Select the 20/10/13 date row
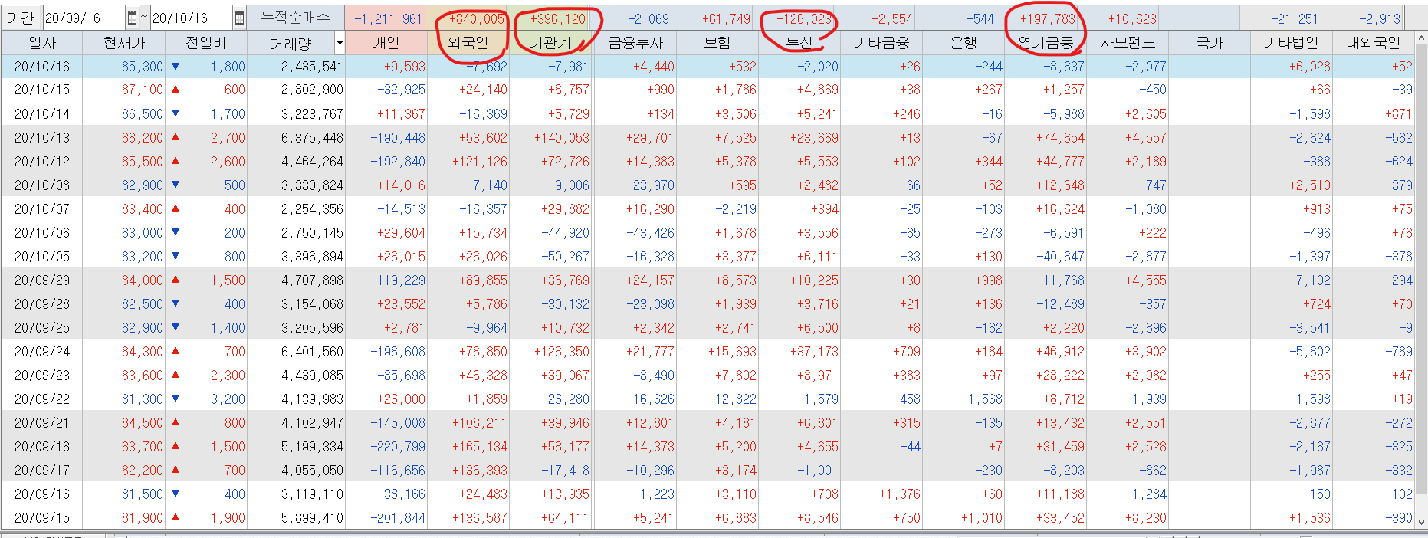 point(41,138)
